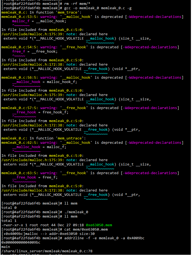Click the 'rm -rf mem/*' command text
192x255 pixels.
77,4
